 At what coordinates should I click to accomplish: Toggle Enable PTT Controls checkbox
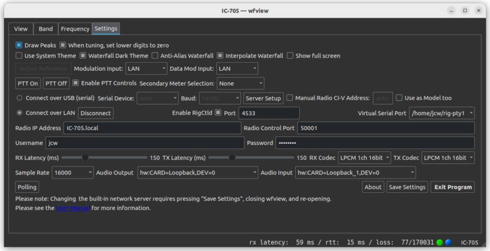point(76,83)
